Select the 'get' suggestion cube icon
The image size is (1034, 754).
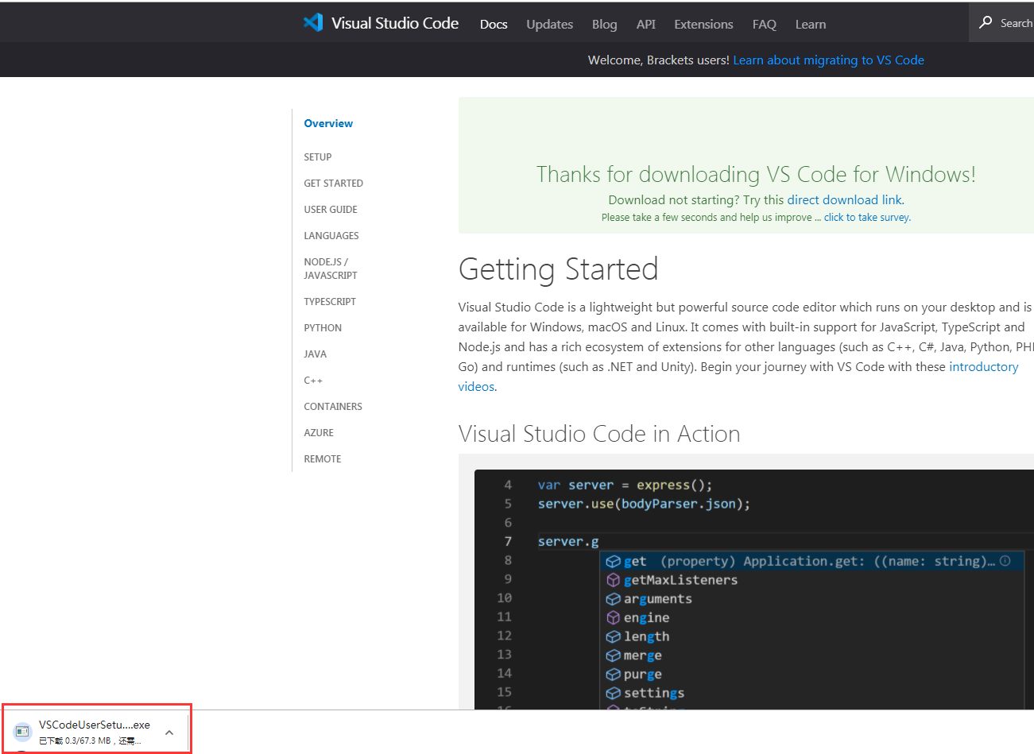pos(613,562)
